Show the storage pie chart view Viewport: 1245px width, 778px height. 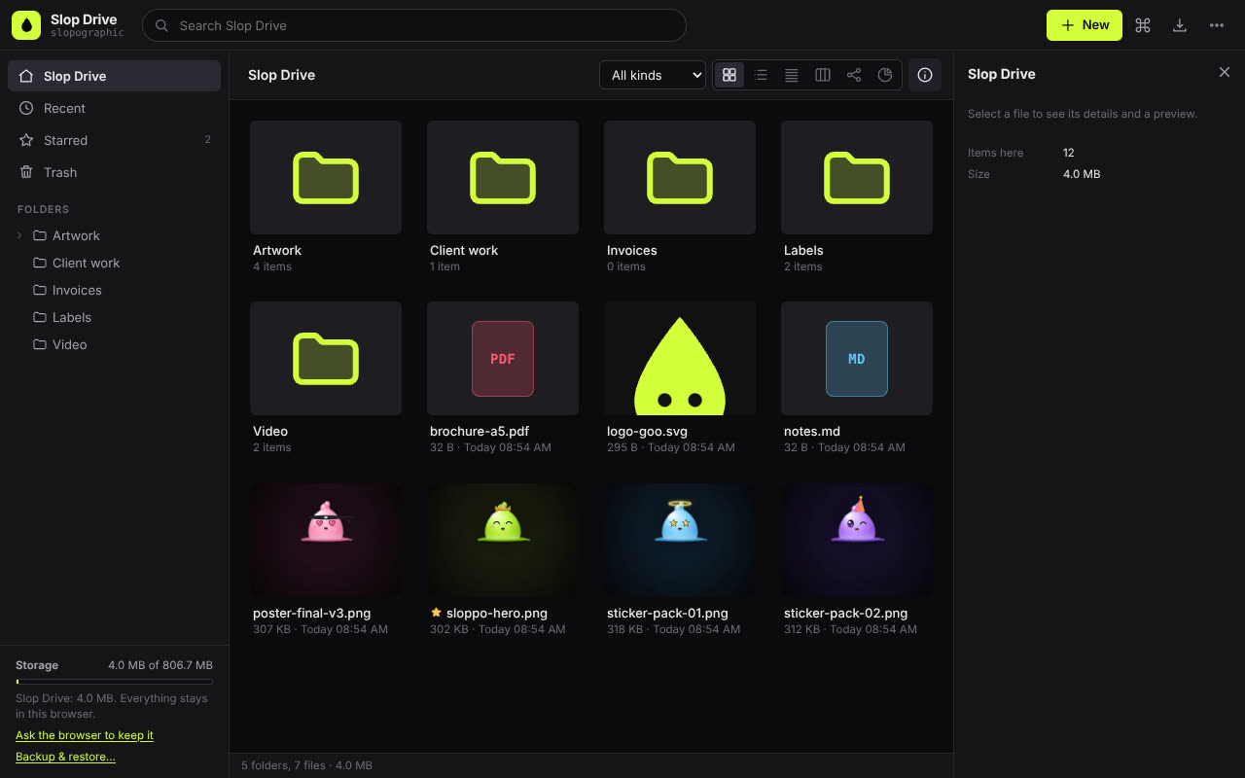(885, 75)
